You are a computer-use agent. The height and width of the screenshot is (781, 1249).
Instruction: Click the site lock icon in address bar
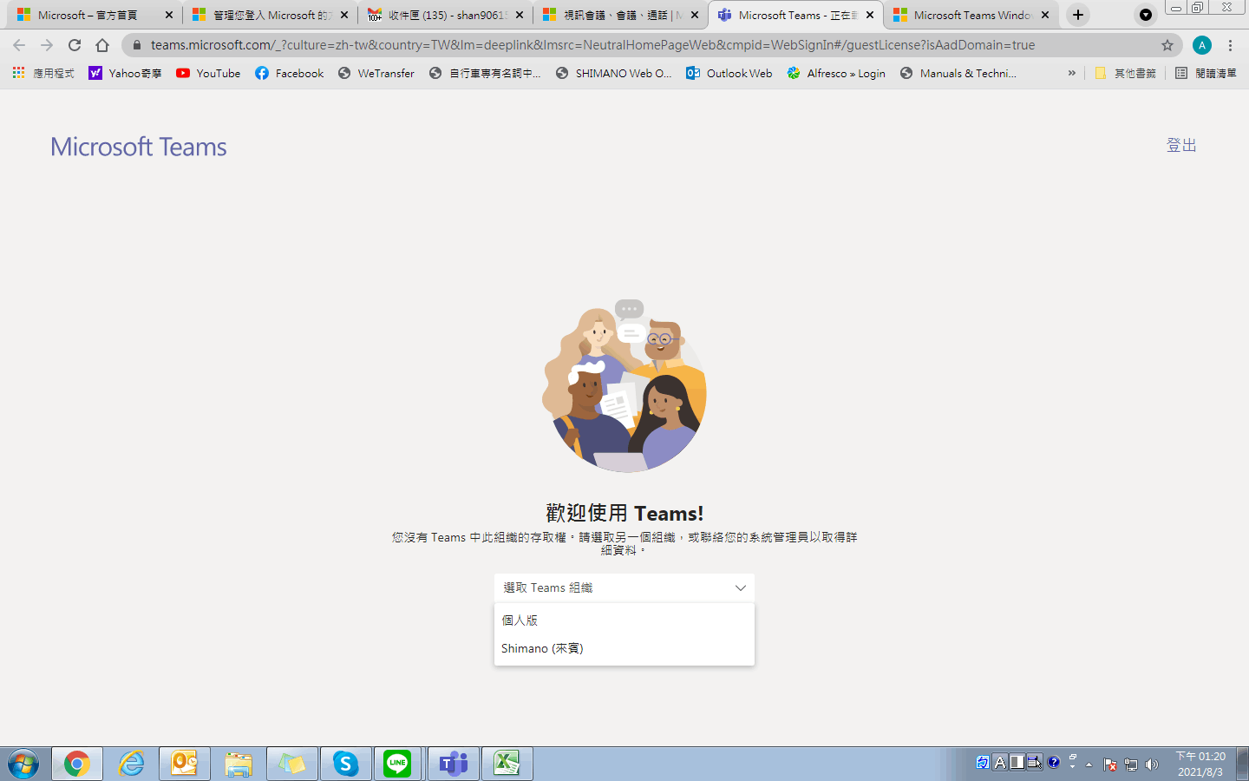[137, 45]
